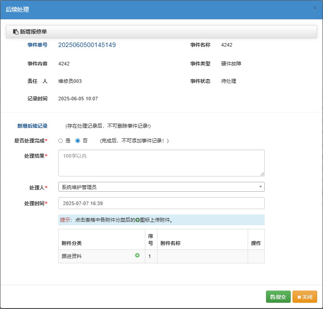Click the 待处理 status value
This screenshot has width=323, height=309.
coord(229,81)
